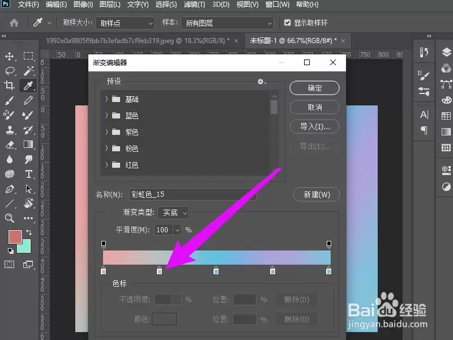This screenshot has width=453, height=340.
Task: Open the 图层(L) menu
Action: [110, 5]
